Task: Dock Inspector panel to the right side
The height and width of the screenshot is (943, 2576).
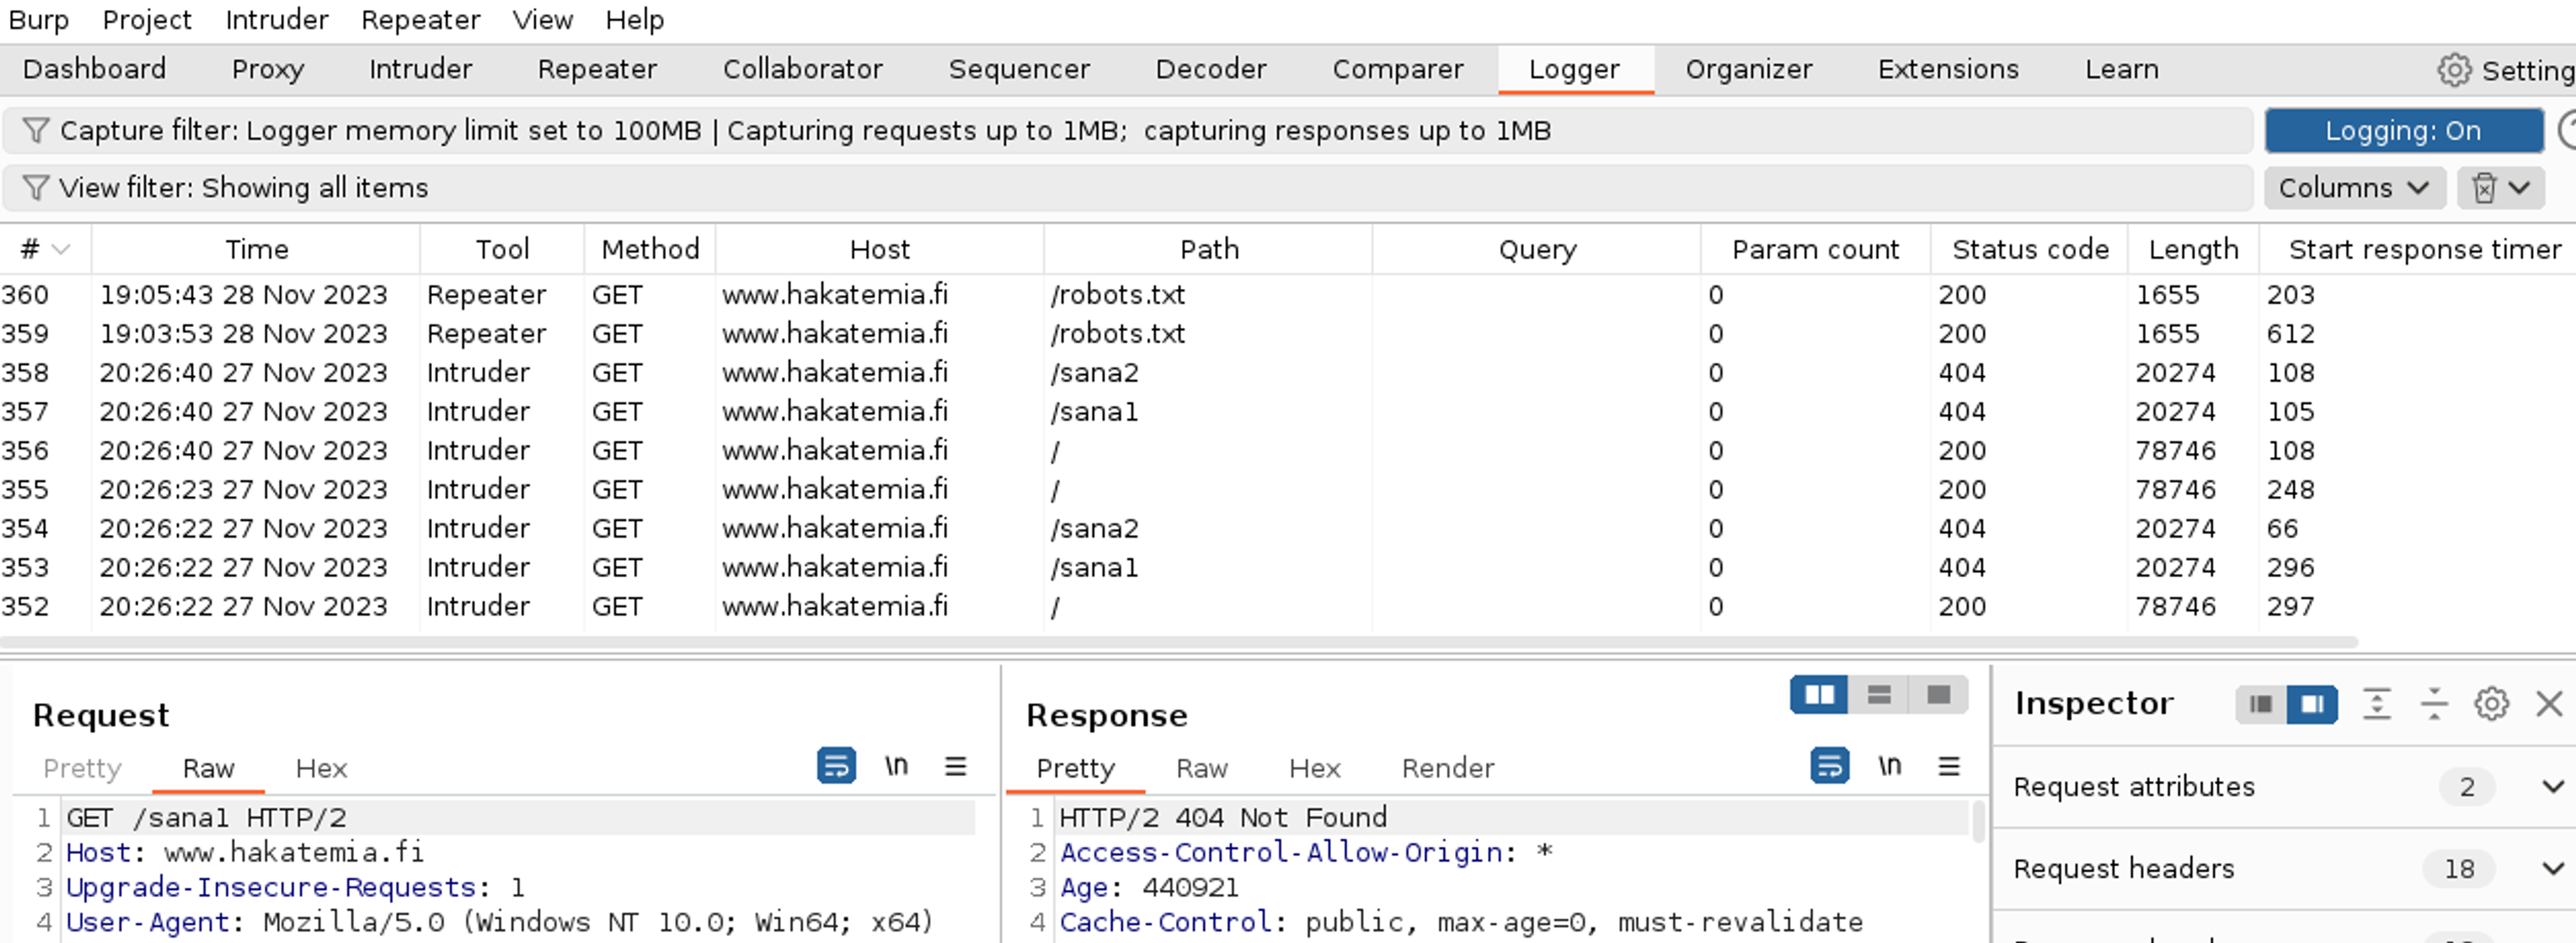Action: (2312, 704)
